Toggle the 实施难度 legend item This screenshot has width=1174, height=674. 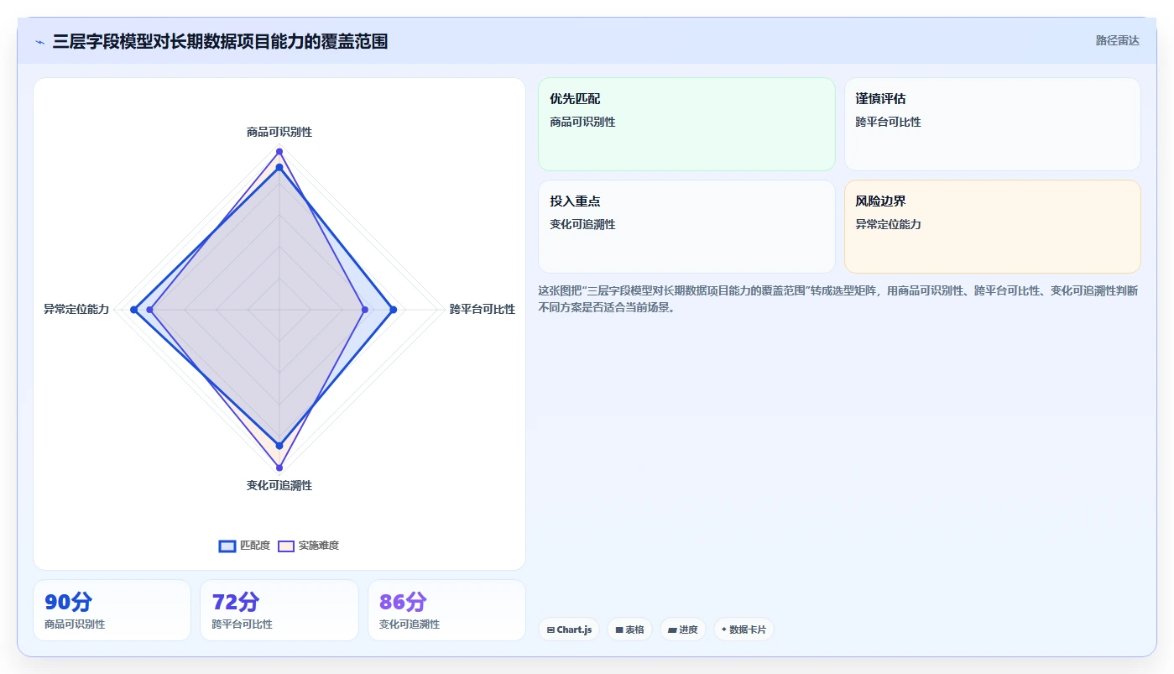[x=309, y=546]
